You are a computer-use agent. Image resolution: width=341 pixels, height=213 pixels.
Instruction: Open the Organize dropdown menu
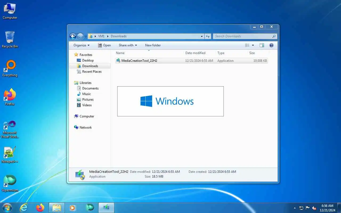tap(82, 45)
